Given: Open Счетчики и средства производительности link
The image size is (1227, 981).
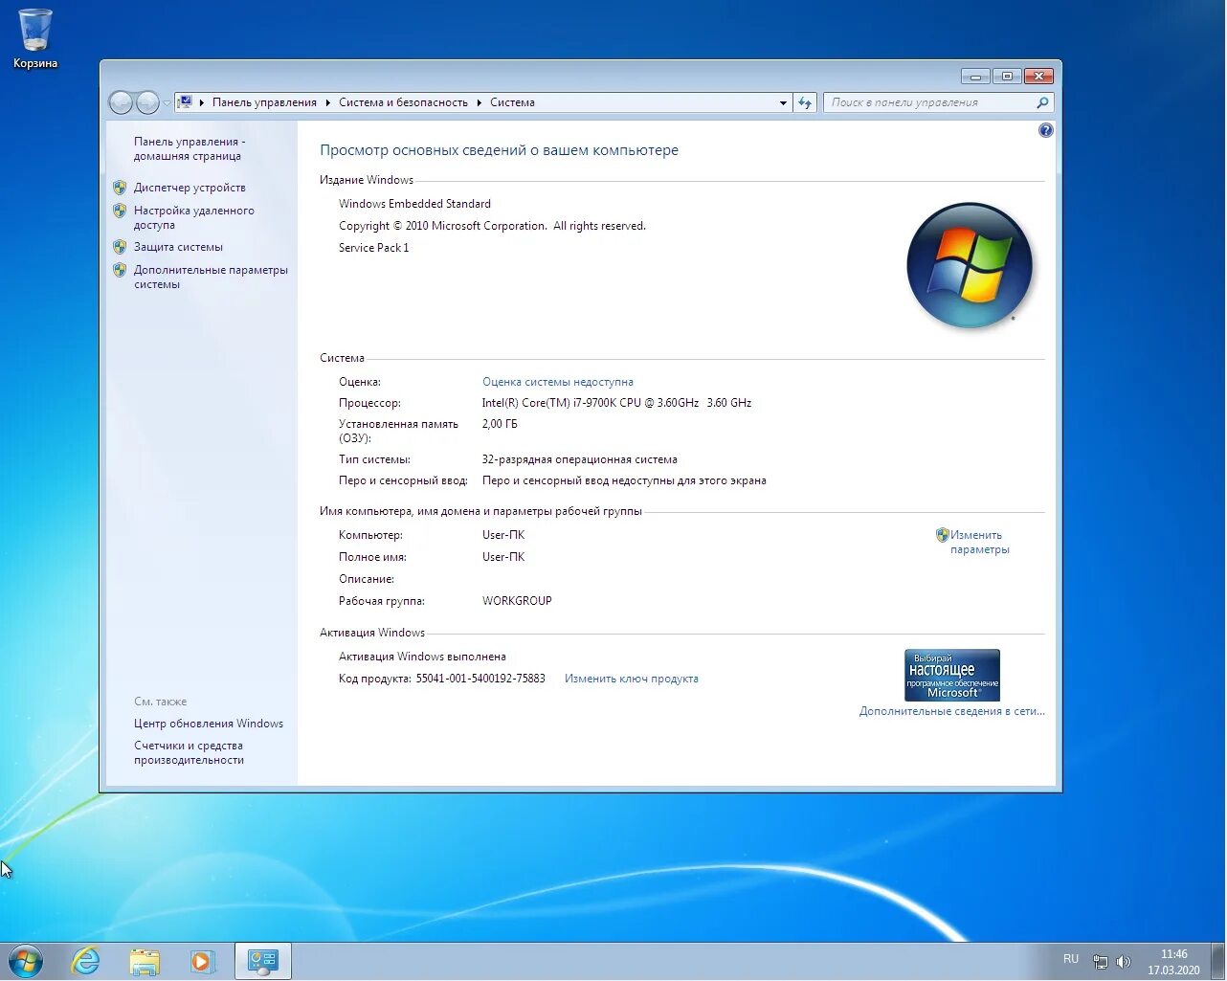Looking at the screenshot, I should coord(189,752).
